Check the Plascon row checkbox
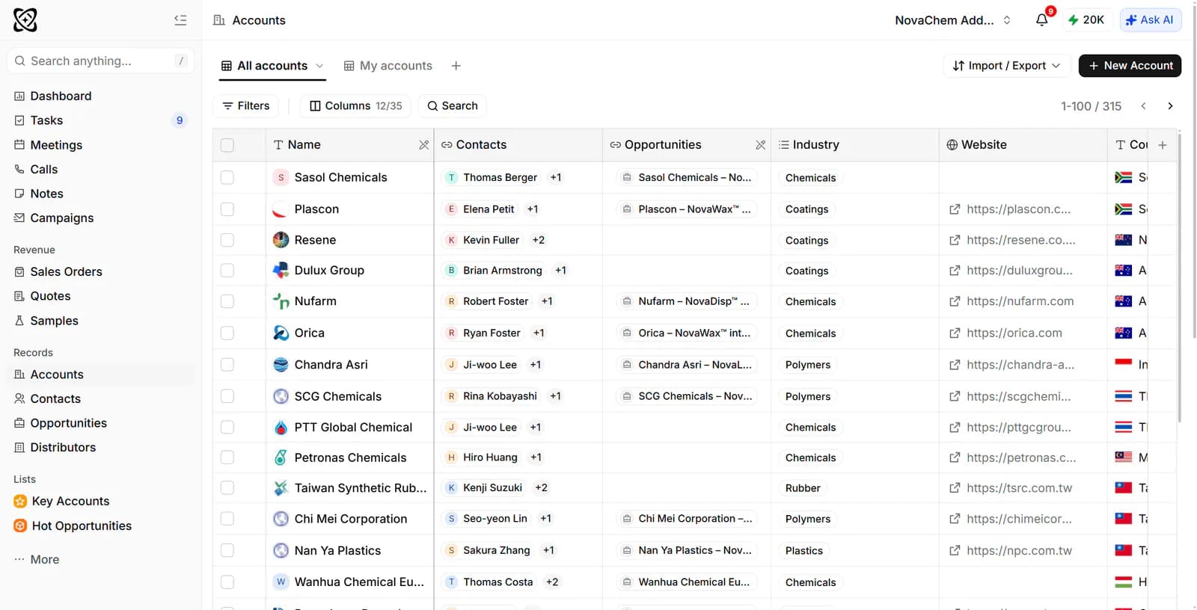This screenshot has height=610, width=1197. (227, 209)
